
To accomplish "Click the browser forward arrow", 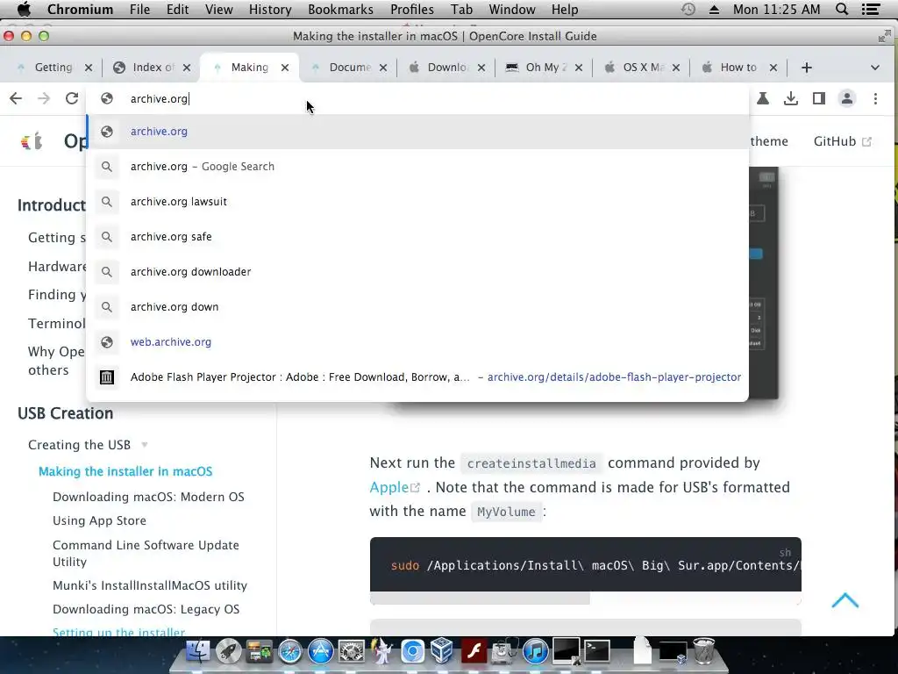I will [x=44, y=98].
